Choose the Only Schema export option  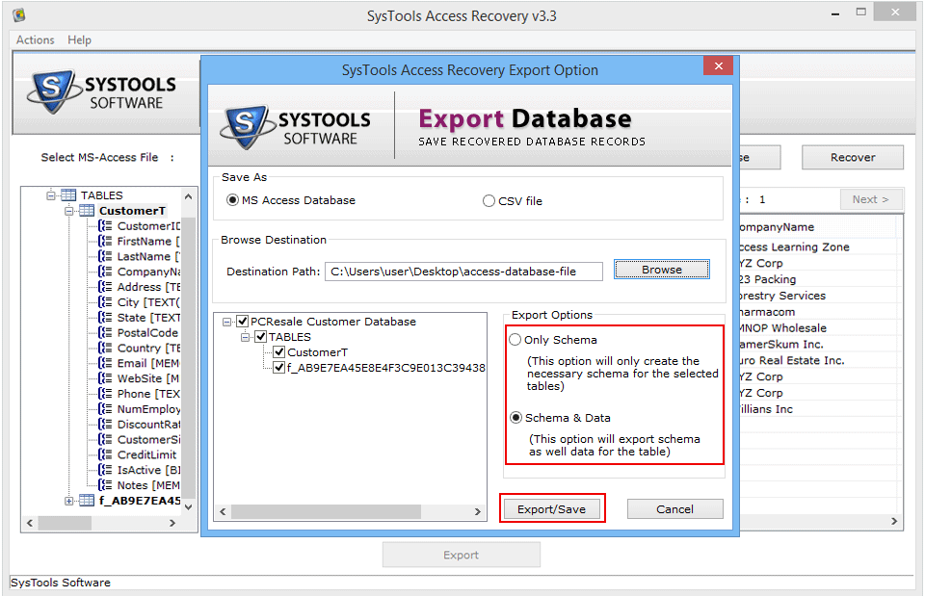point(515,340)
